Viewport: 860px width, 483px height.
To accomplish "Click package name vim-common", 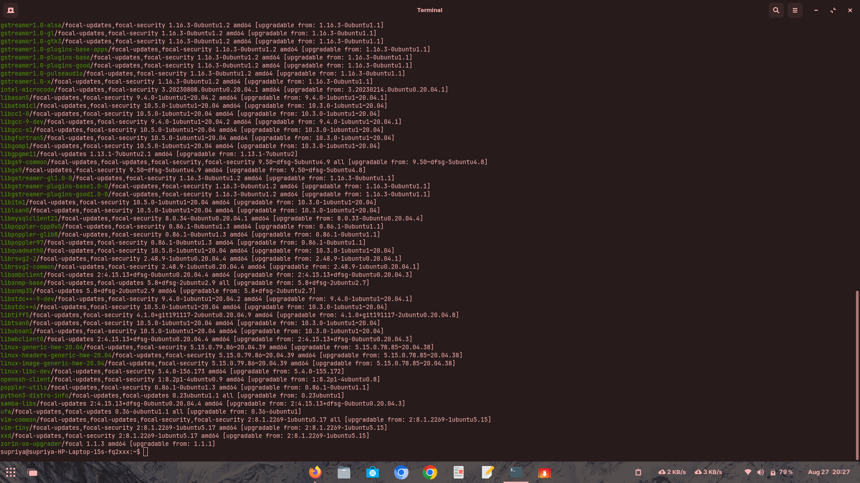I will (x=18, y=420).
